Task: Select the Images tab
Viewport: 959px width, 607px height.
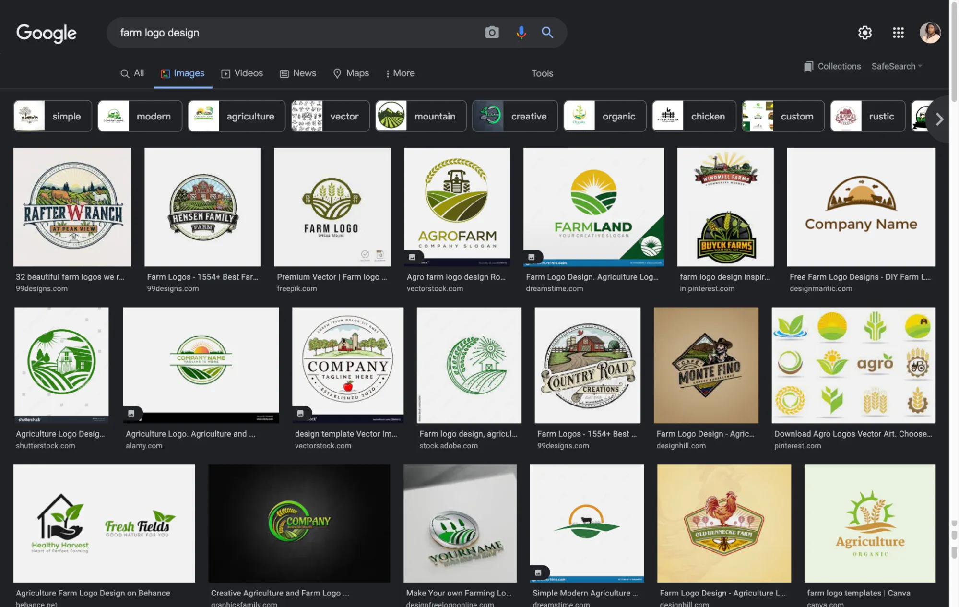Action: pyautogui.click(x=183, y=73)
